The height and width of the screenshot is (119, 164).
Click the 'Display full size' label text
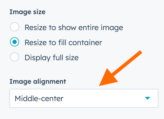pyautogui.click(x=51, y=58)
